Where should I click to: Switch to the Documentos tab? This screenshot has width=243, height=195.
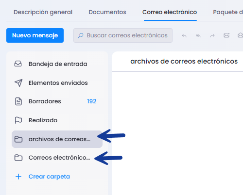pyautogui.click(x=107, y=12)
